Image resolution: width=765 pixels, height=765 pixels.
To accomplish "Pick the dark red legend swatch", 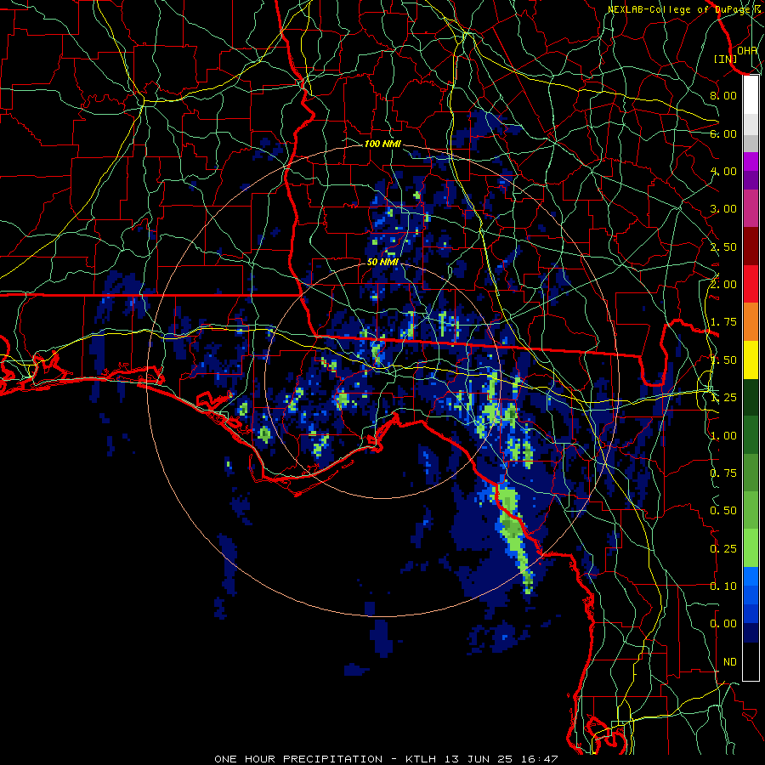I will click(751, 246).
